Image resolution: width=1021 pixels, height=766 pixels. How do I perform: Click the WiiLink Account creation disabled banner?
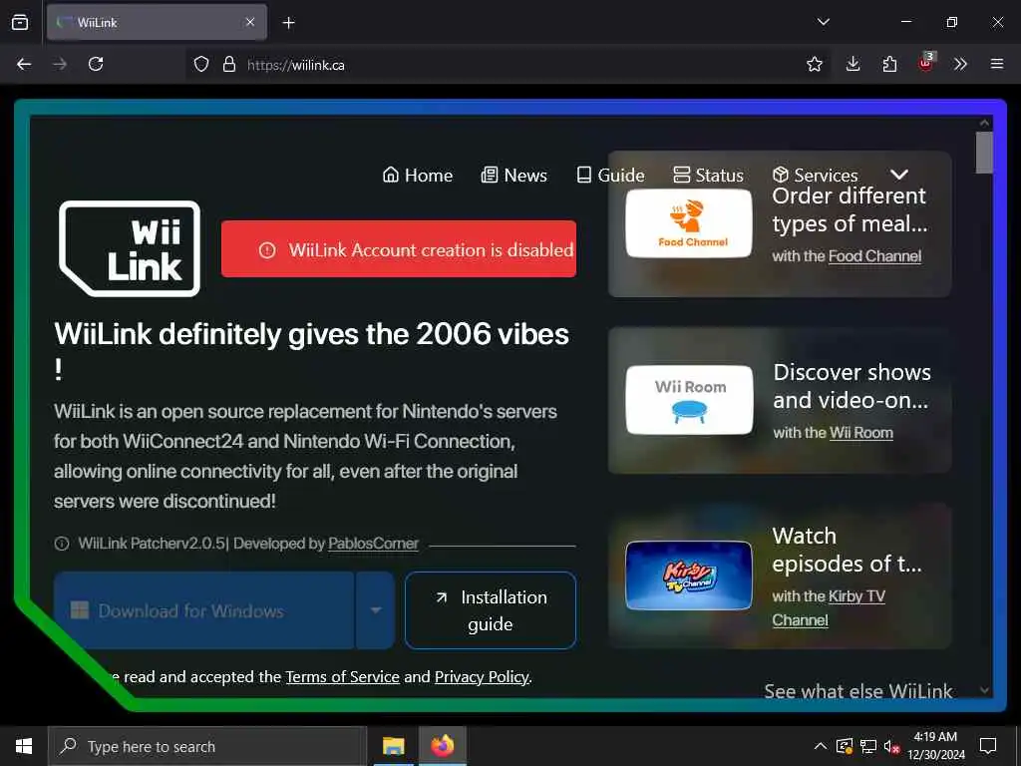pyautogui.click(x=399, y=249)
